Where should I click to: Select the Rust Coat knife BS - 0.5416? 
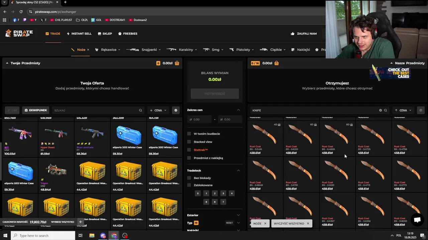[x=265, y=138]
